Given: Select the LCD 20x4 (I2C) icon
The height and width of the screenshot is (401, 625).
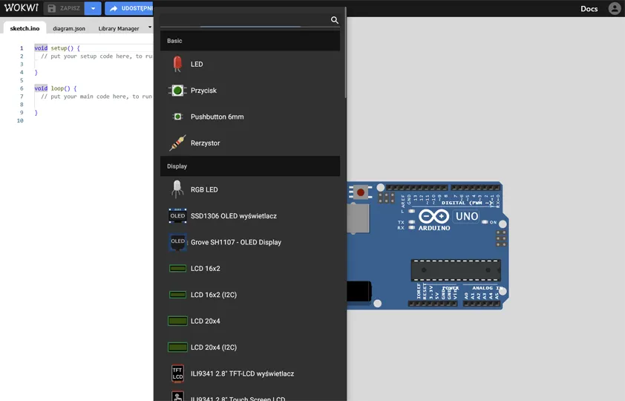Looking at the screenshot, I should point(177,348).
